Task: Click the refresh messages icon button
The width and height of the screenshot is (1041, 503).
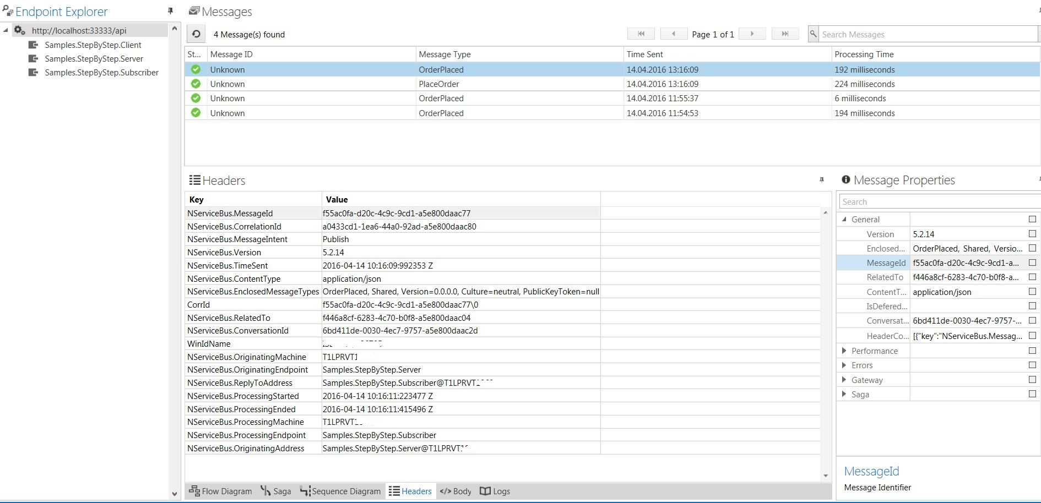Action: 196,34
